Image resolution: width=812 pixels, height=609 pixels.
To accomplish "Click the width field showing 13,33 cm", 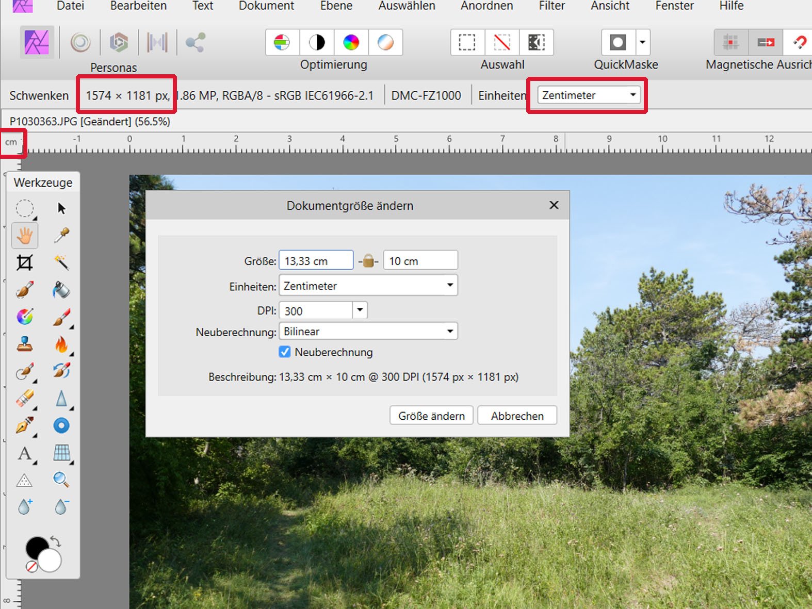I will pyautogui.click(x=316, y=260).
